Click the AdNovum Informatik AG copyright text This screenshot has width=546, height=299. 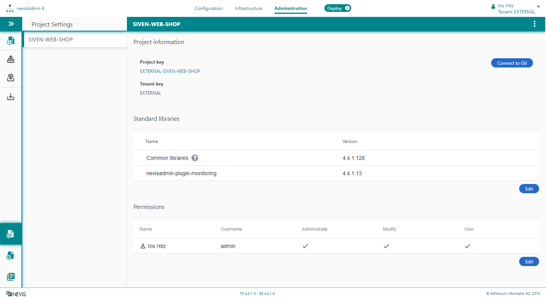click(x=513, y=294)
